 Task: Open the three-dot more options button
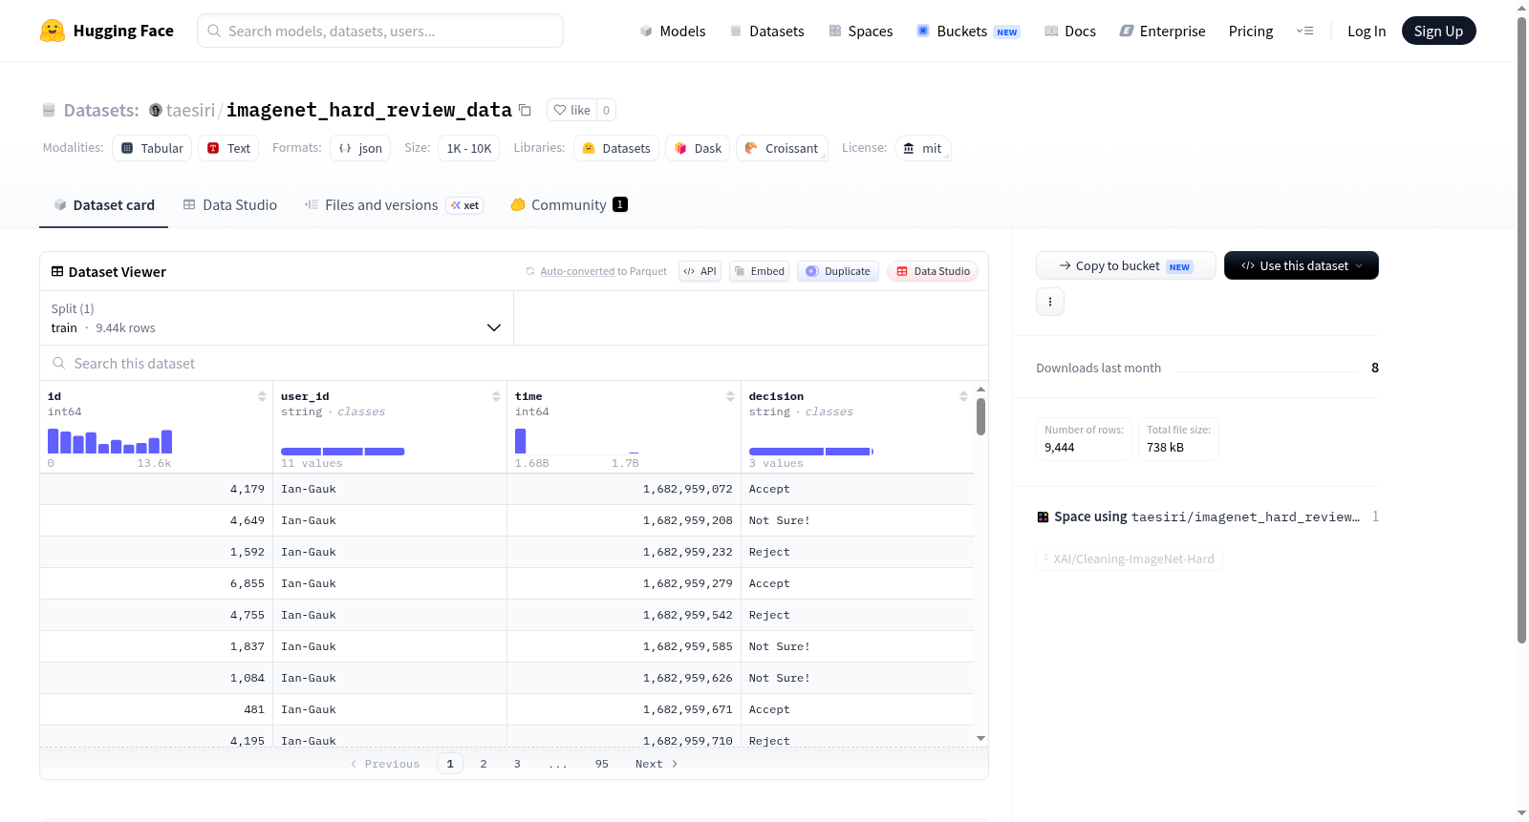[1050, 302]
